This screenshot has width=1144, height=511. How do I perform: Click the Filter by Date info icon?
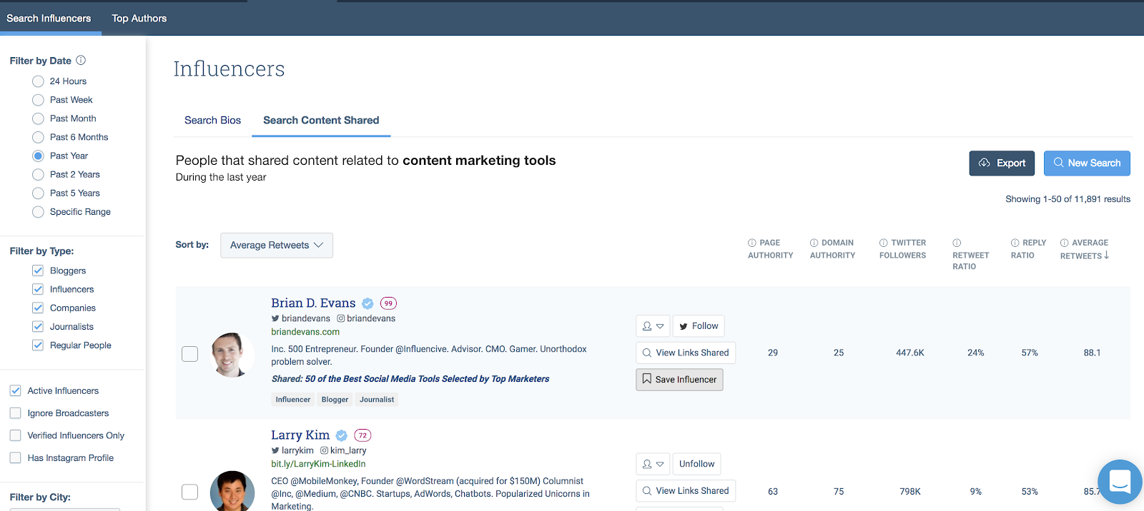[81, 61]
